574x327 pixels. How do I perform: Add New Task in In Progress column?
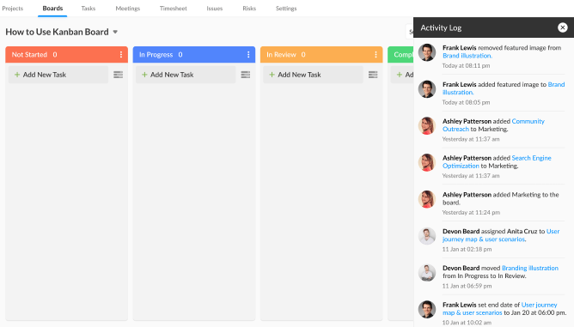pyautogui.click(x=186, y=75)
